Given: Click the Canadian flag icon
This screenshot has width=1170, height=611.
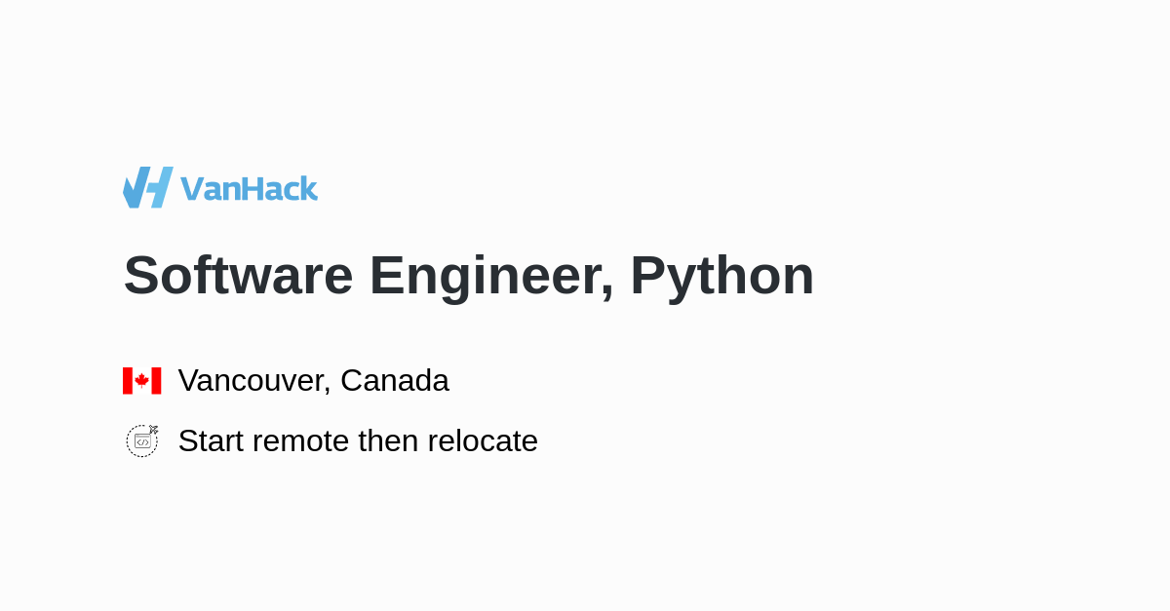Looking at the screenshot, I should pyautogui.click(x=141, y=381).
